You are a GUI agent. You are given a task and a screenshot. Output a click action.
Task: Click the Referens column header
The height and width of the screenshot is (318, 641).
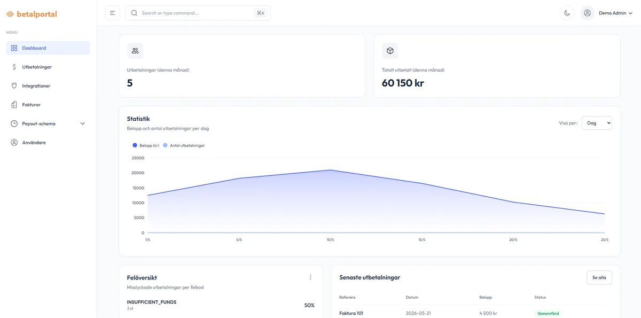(x=347, y=297)
